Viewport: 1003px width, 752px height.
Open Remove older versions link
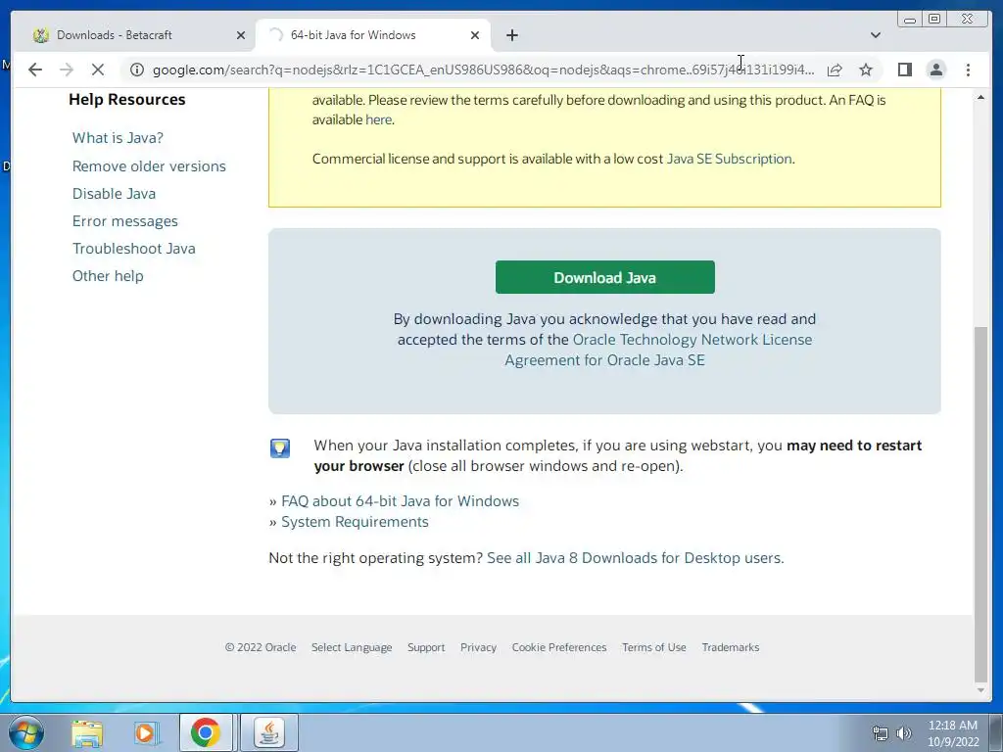tap(149, 165)
